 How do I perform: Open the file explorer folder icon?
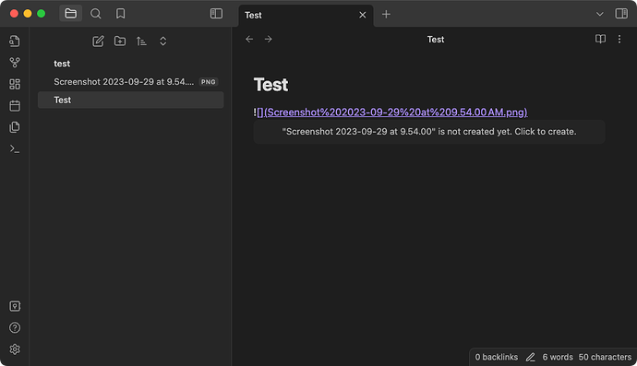pyautogui.click(x=71, y=14)
